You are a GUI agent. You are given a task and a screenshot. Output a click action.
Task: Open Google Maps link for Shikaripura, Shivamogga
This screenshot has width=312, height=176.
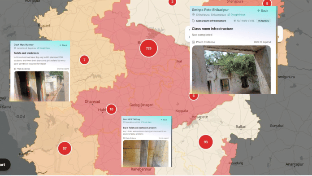(x=236, y=15)
